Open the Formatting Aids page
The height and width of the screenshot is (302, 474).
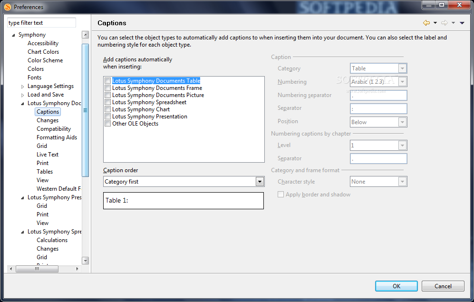57,137
